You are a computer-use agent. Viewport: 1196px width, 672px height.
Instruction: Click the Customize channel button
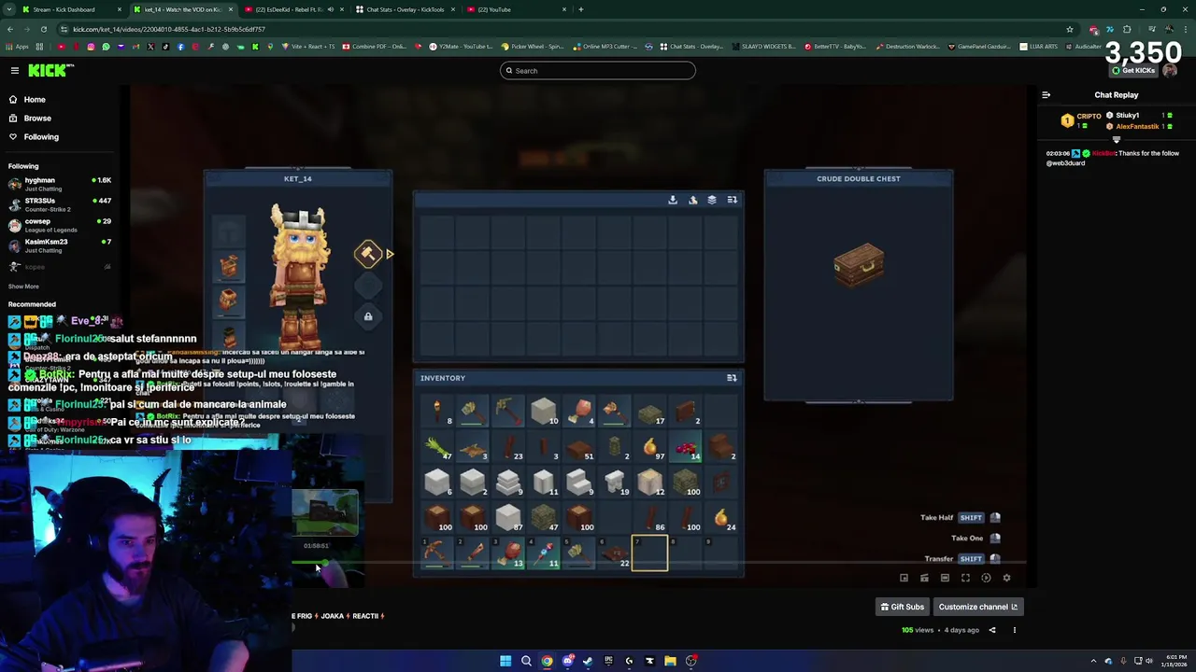[977, 607]
